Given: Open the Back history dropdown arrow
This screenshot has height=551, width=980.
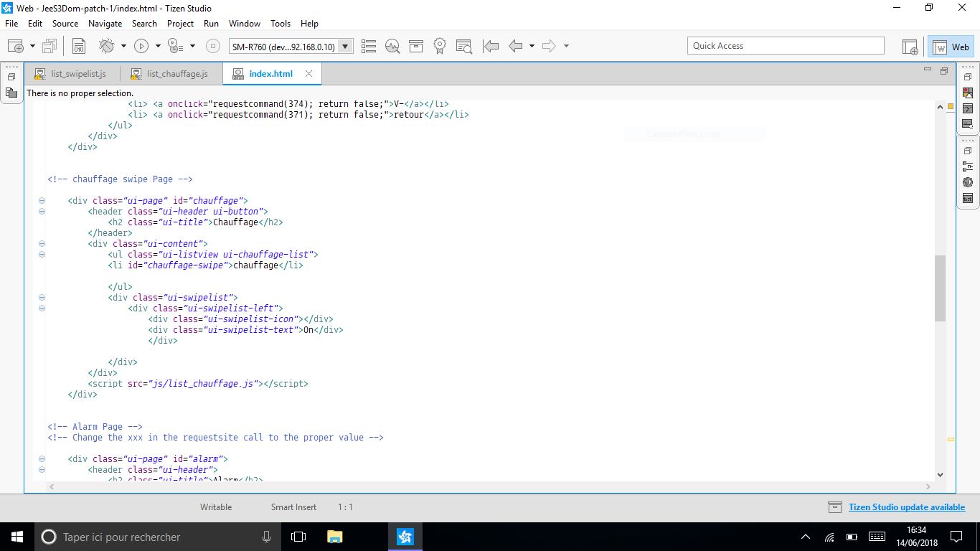Looking at the screenshot, I should point(532,46).
